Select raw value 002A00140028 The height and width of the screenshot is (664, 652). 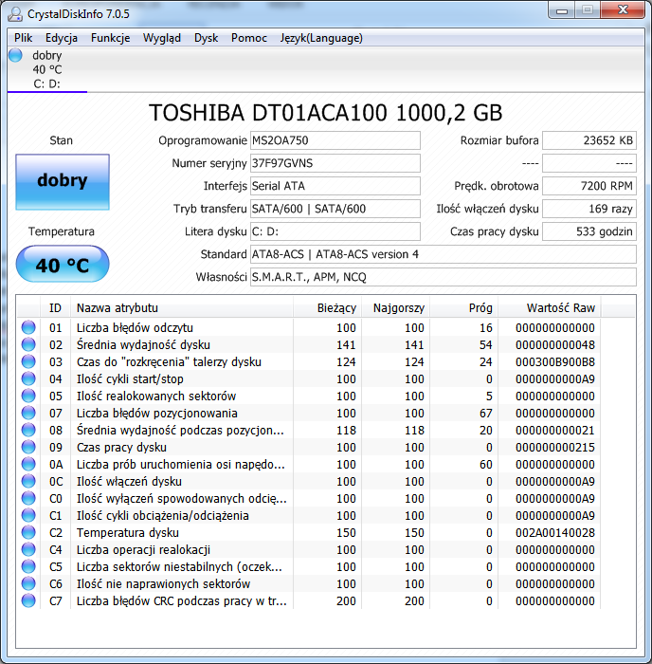point(555,533)
